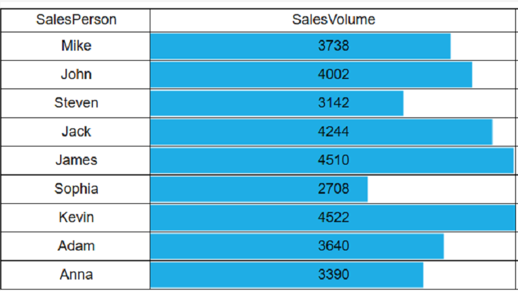Select the Adam name cell
Viewport: 518px width, 291px height.
(x=76, y=246)
